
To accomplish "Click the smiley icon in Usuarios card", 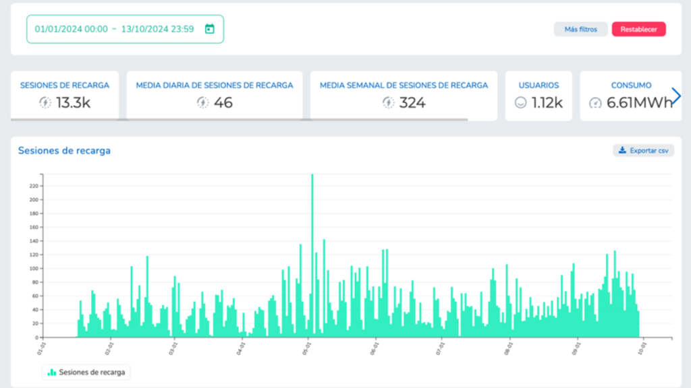I will click(520, 102).
